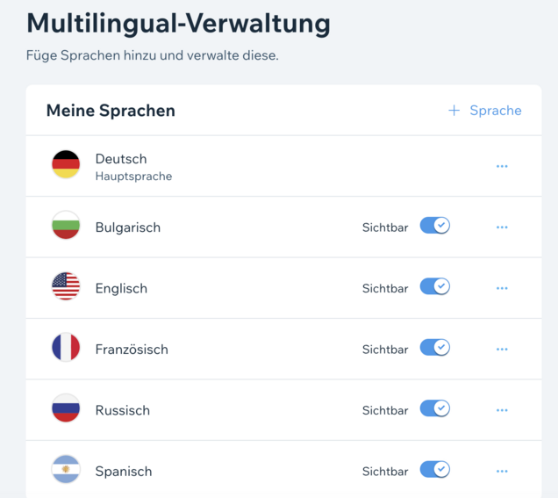
Task: Open three-dot menu for Französisch
Action: point(502,349)
